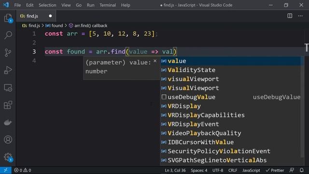The width and height of the screenshot is (309, 174).
Task: Open the Manage gear icon
Action: [8, 157]
